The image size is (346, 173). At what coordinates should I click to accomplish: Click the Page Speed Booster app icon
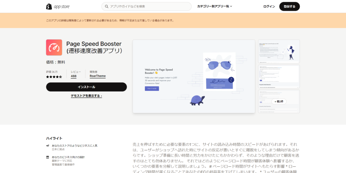click(54, 47)
